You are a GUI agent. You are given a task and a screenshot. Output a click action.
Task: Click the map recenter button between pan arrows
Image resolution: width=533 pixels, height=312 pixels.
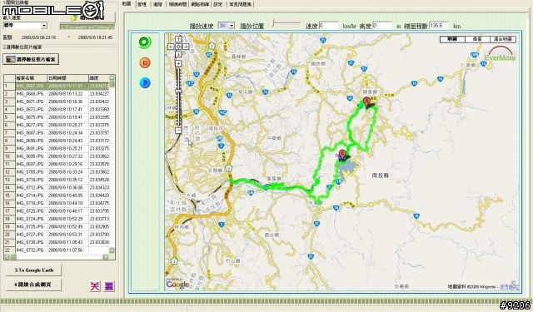coord(178,47)
